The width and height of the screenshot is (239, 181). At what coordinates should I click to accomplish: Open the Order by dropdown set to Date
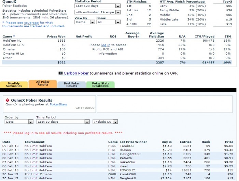(19, 122)
